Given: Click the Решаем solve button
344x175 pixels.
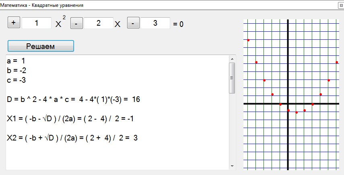Looking at the screenshot, I should pyautogui.click(x=41, y=46).
